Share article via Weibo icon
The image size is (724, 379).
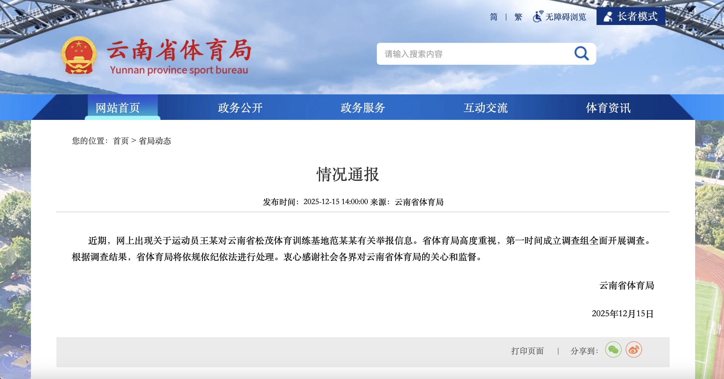tap(634, 350)
